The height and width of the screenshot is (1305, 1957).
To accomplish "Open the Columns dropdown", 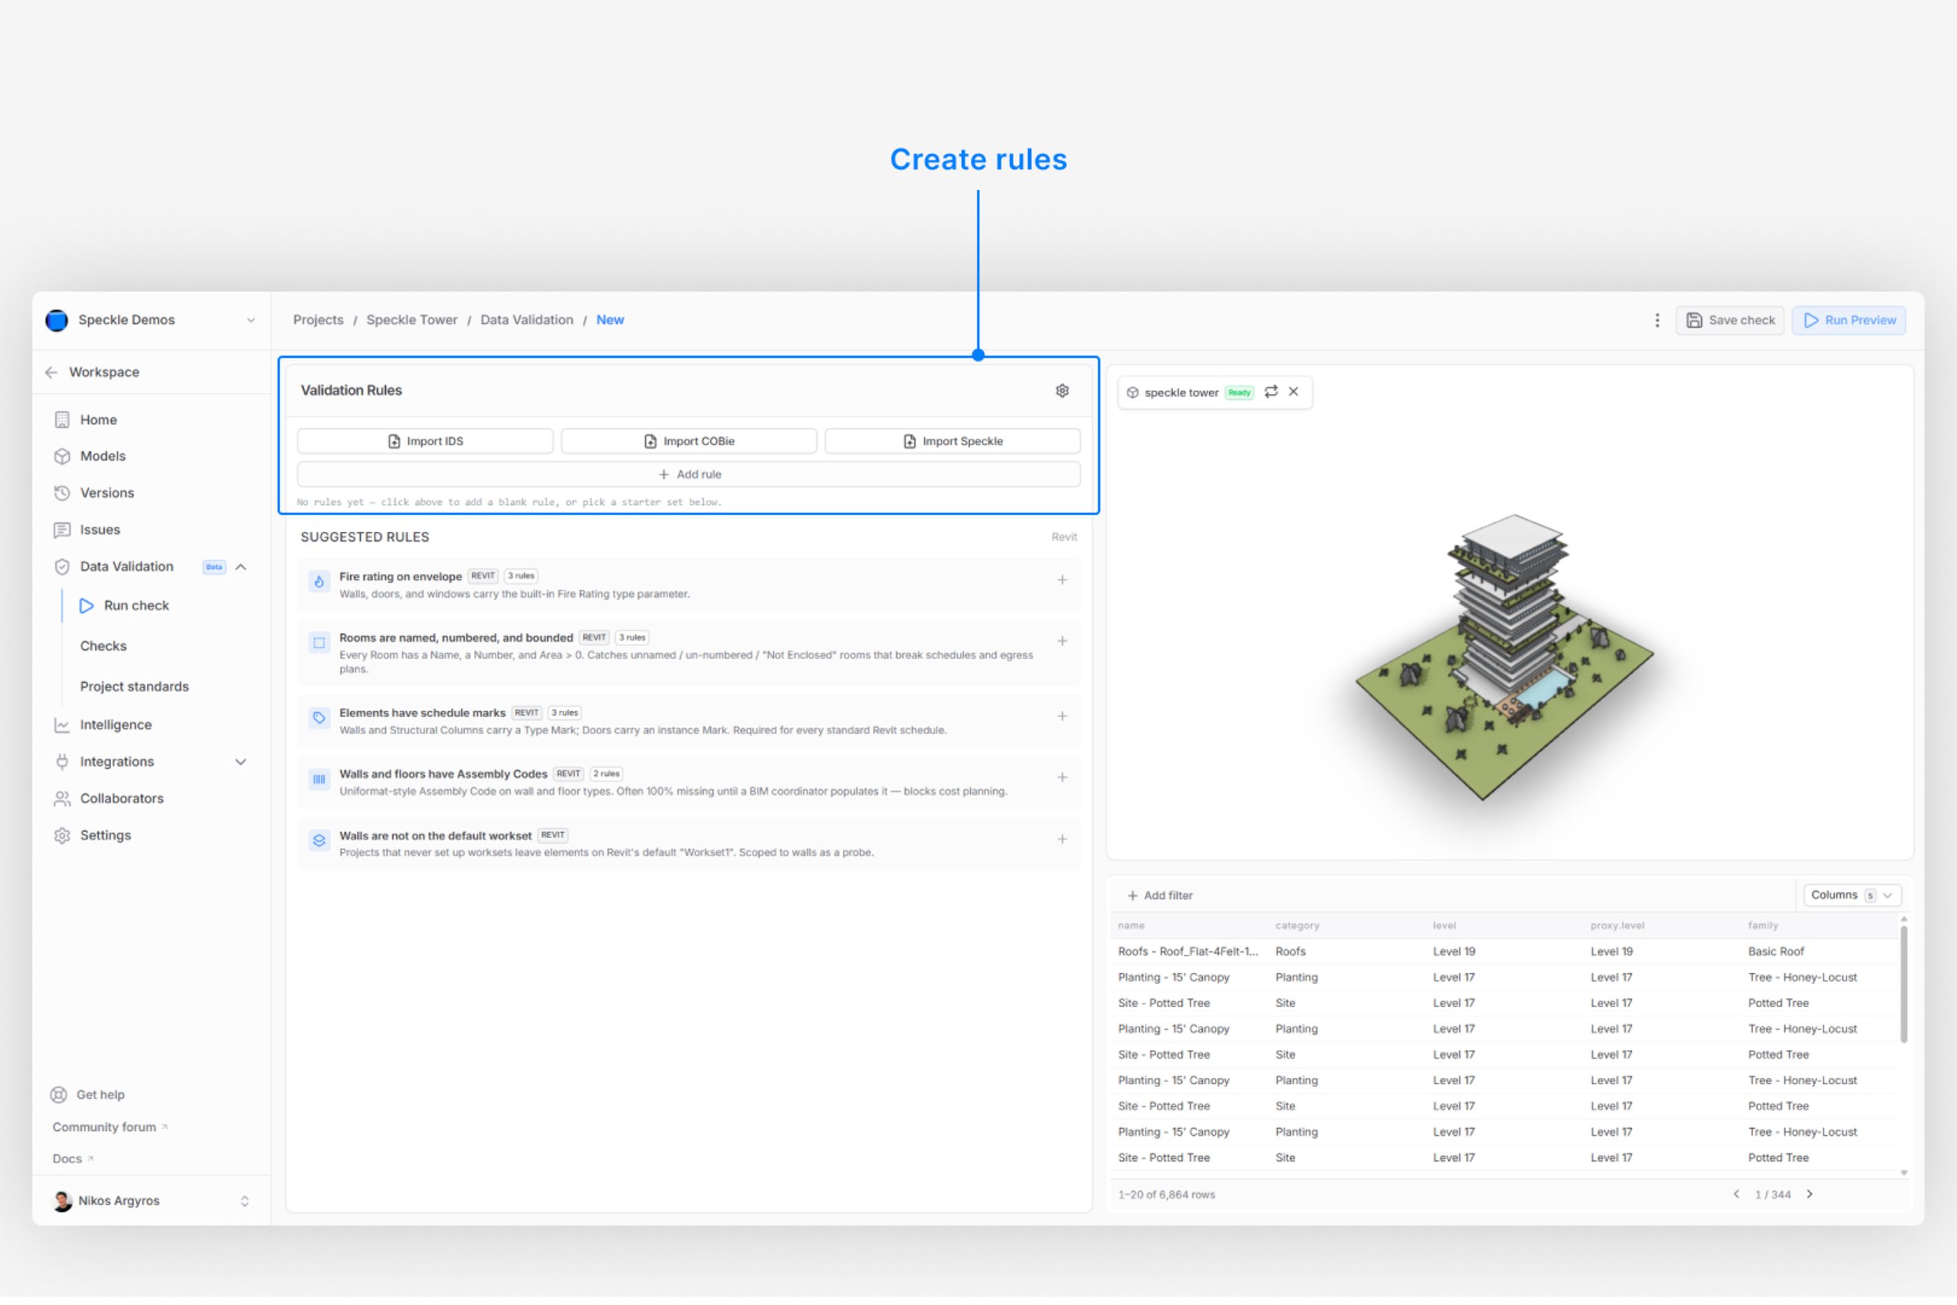I will coord(1852,895).
